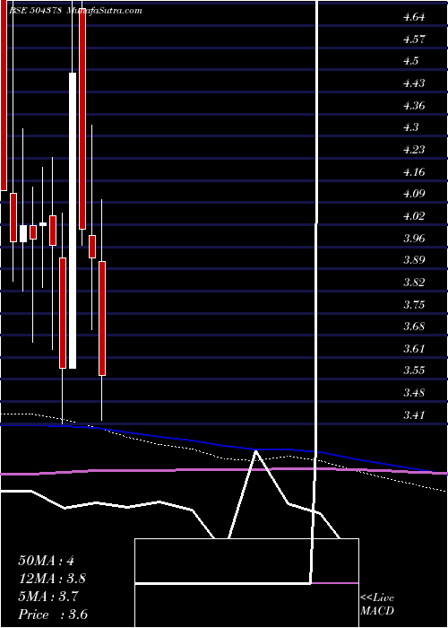Select the 3.96 price axis label
The height and width of the screenshot is (628, 448).
[x=414, y=239]
